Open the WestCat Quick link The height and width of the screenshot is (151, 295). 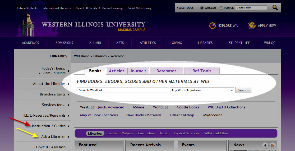[102, 107]
